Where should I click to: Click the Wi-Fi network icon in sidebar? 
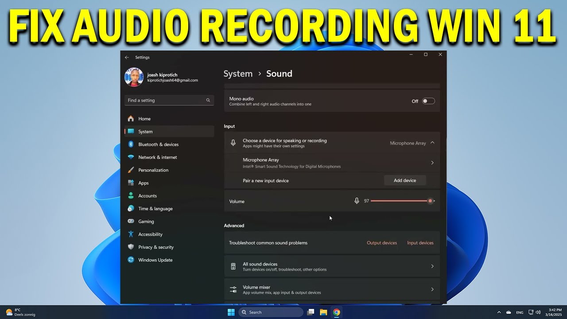pos(131,157)
